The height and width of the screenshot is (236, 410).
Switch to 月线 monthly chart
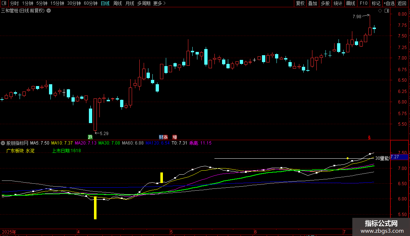[130, 3]
